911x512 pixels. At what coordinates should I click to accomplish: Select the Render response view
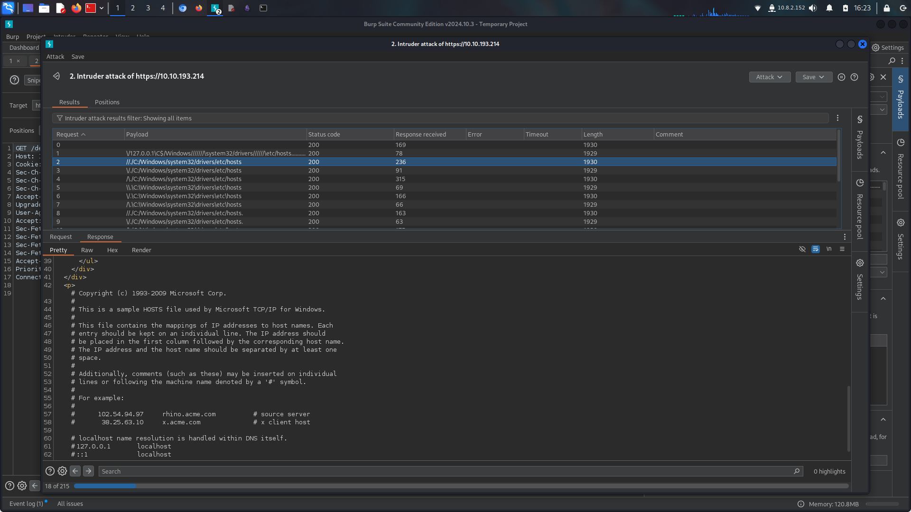tap(141, 250)
